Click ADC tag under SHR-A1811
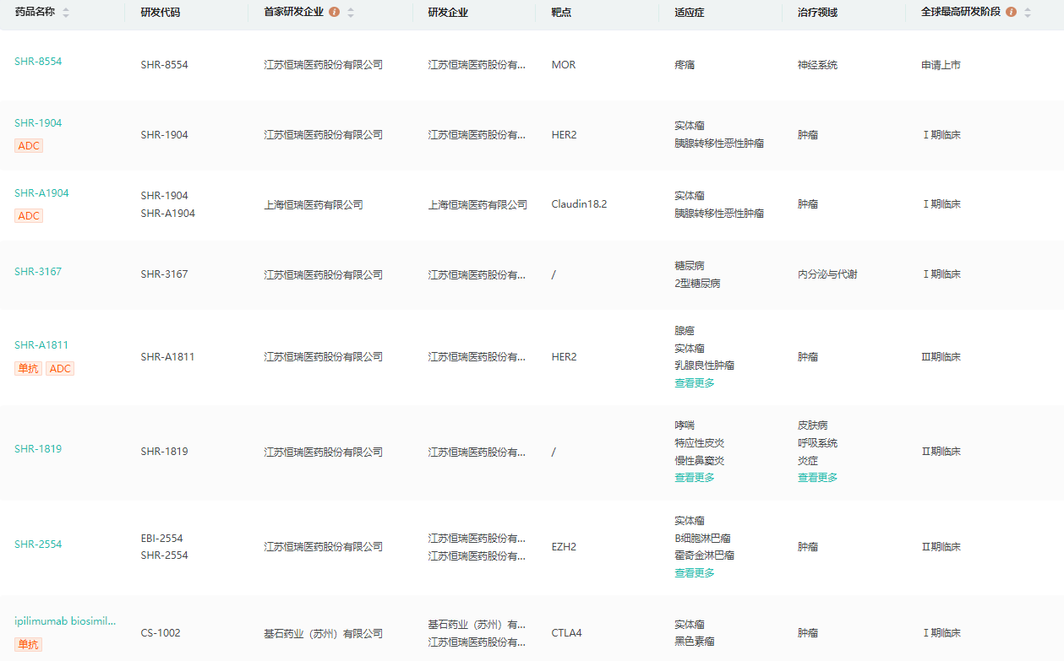1064x661 pixels. [60, 369]
